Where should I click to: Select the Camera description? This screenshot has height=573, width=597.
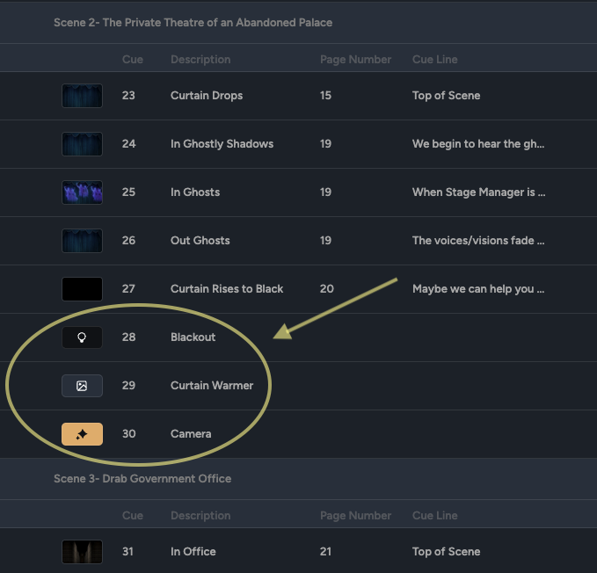click(x=191, y=434)
